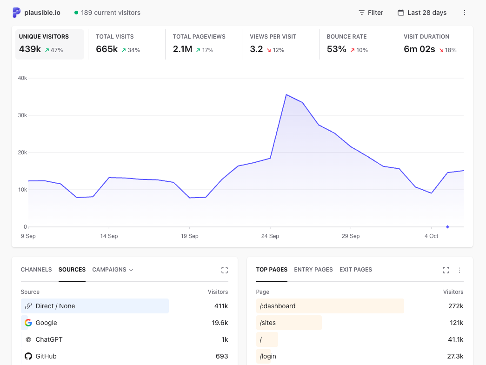Click the 411k visitors value for Direct / None

click(221, 306)
